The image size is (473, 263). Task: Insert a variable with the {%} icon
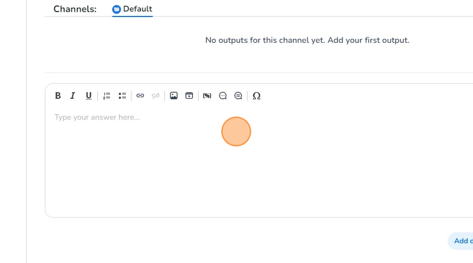207,96
